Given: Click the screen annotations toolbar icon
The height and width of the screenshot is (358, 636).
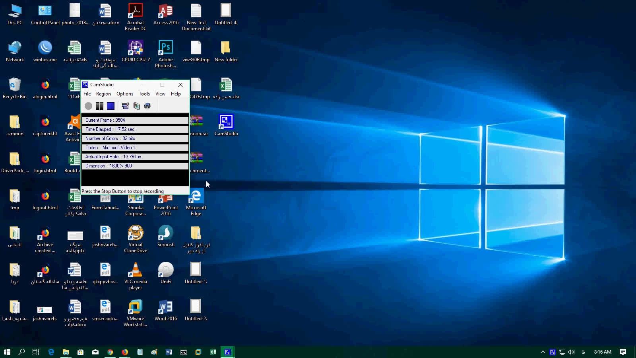Looking at the screenshot, I should [x=136, y=106].
